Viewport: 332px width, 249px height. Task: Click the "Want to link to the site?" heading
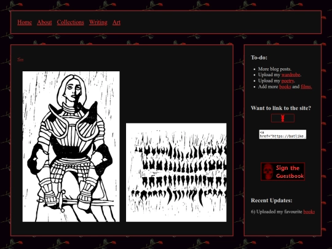coord(281,108)
